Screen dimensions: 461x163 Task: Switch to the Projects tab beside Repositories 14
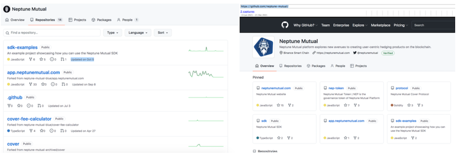click(x=77, y=20)
